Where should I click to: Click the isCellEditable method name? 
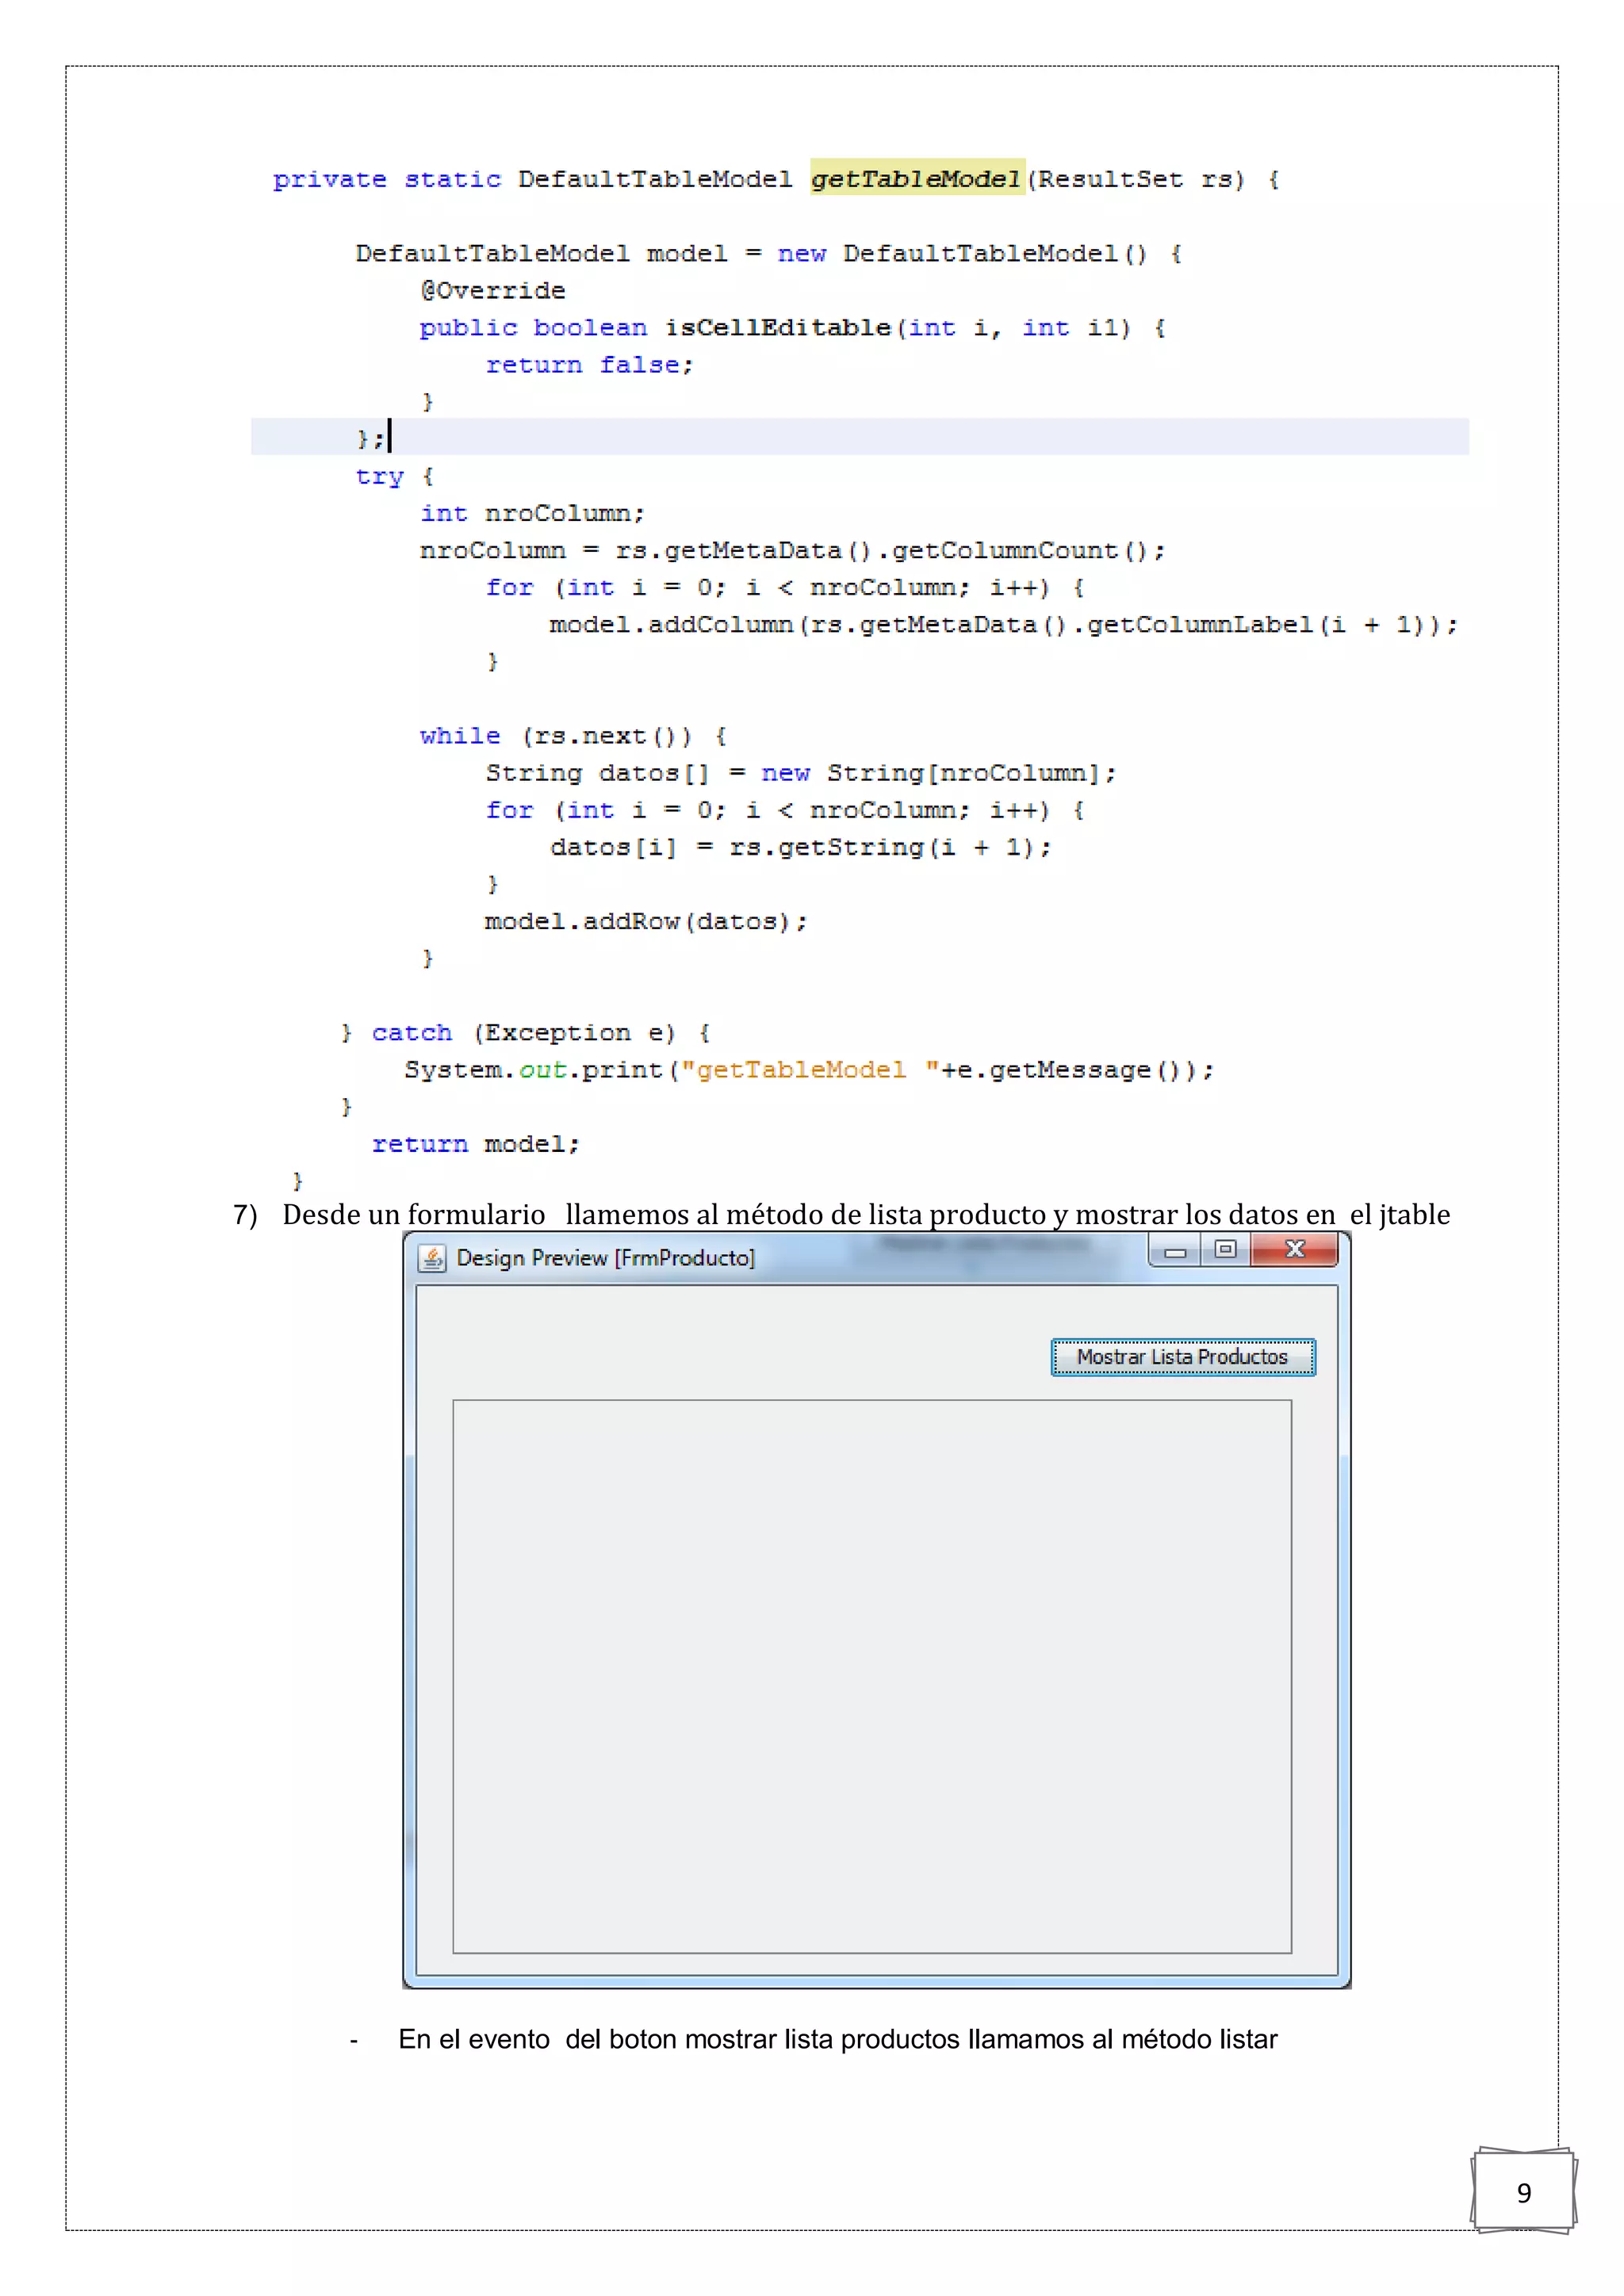(777, 327)
